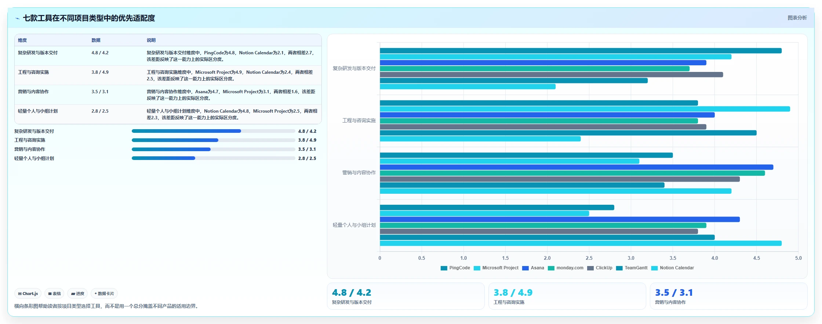The image size is (822, 324).
Task: Click the gray ClickUp bar in 复杂研发与版本交付 group
Action: [x=551, y=74]
